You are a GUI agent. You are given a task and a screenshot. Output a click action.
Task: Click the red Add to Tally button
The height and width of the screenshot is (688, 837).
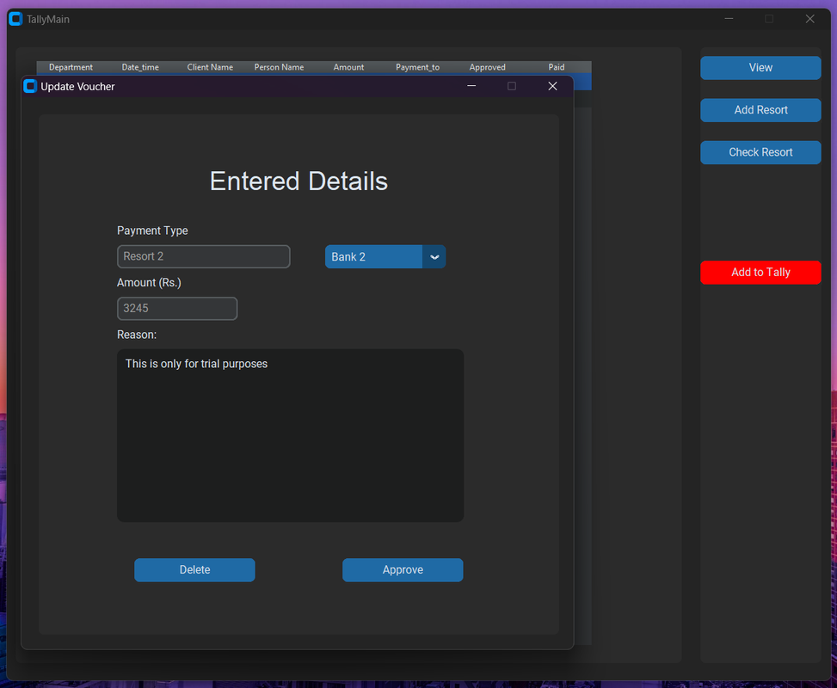tap(760, 273)
